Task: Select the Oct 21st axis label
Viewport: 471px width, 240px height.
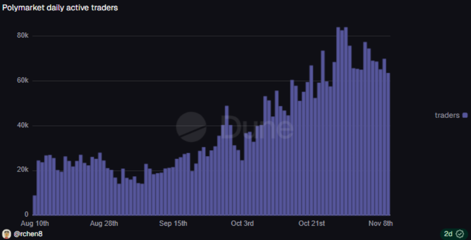Action: [312, 224]
